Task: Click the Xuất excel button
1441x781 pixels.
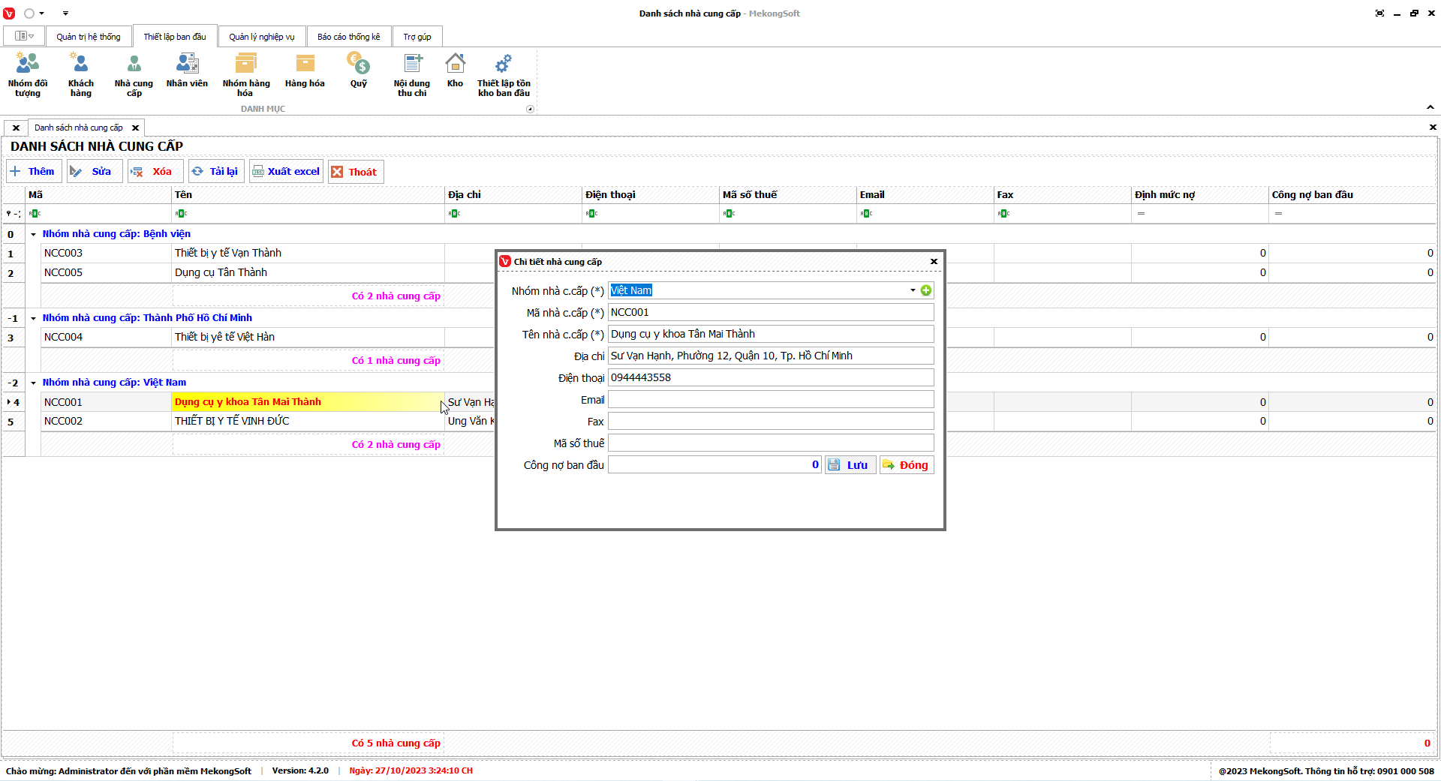Action: pos(286,172)
